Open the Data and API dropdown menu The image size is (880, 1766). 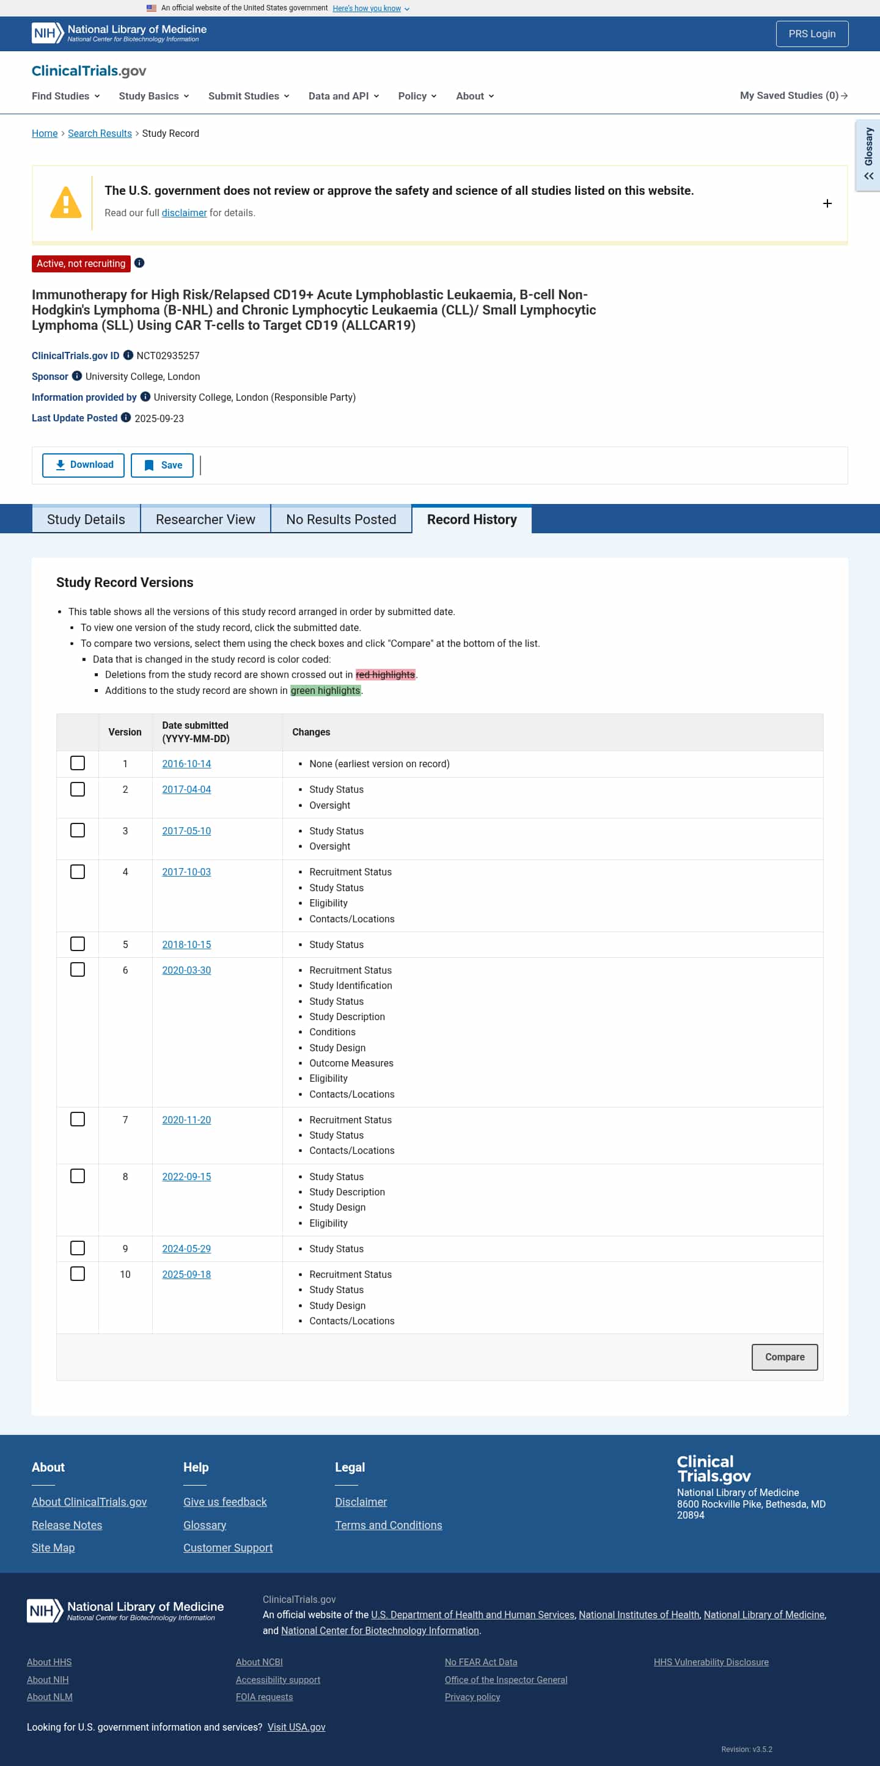tap(343, 96)
